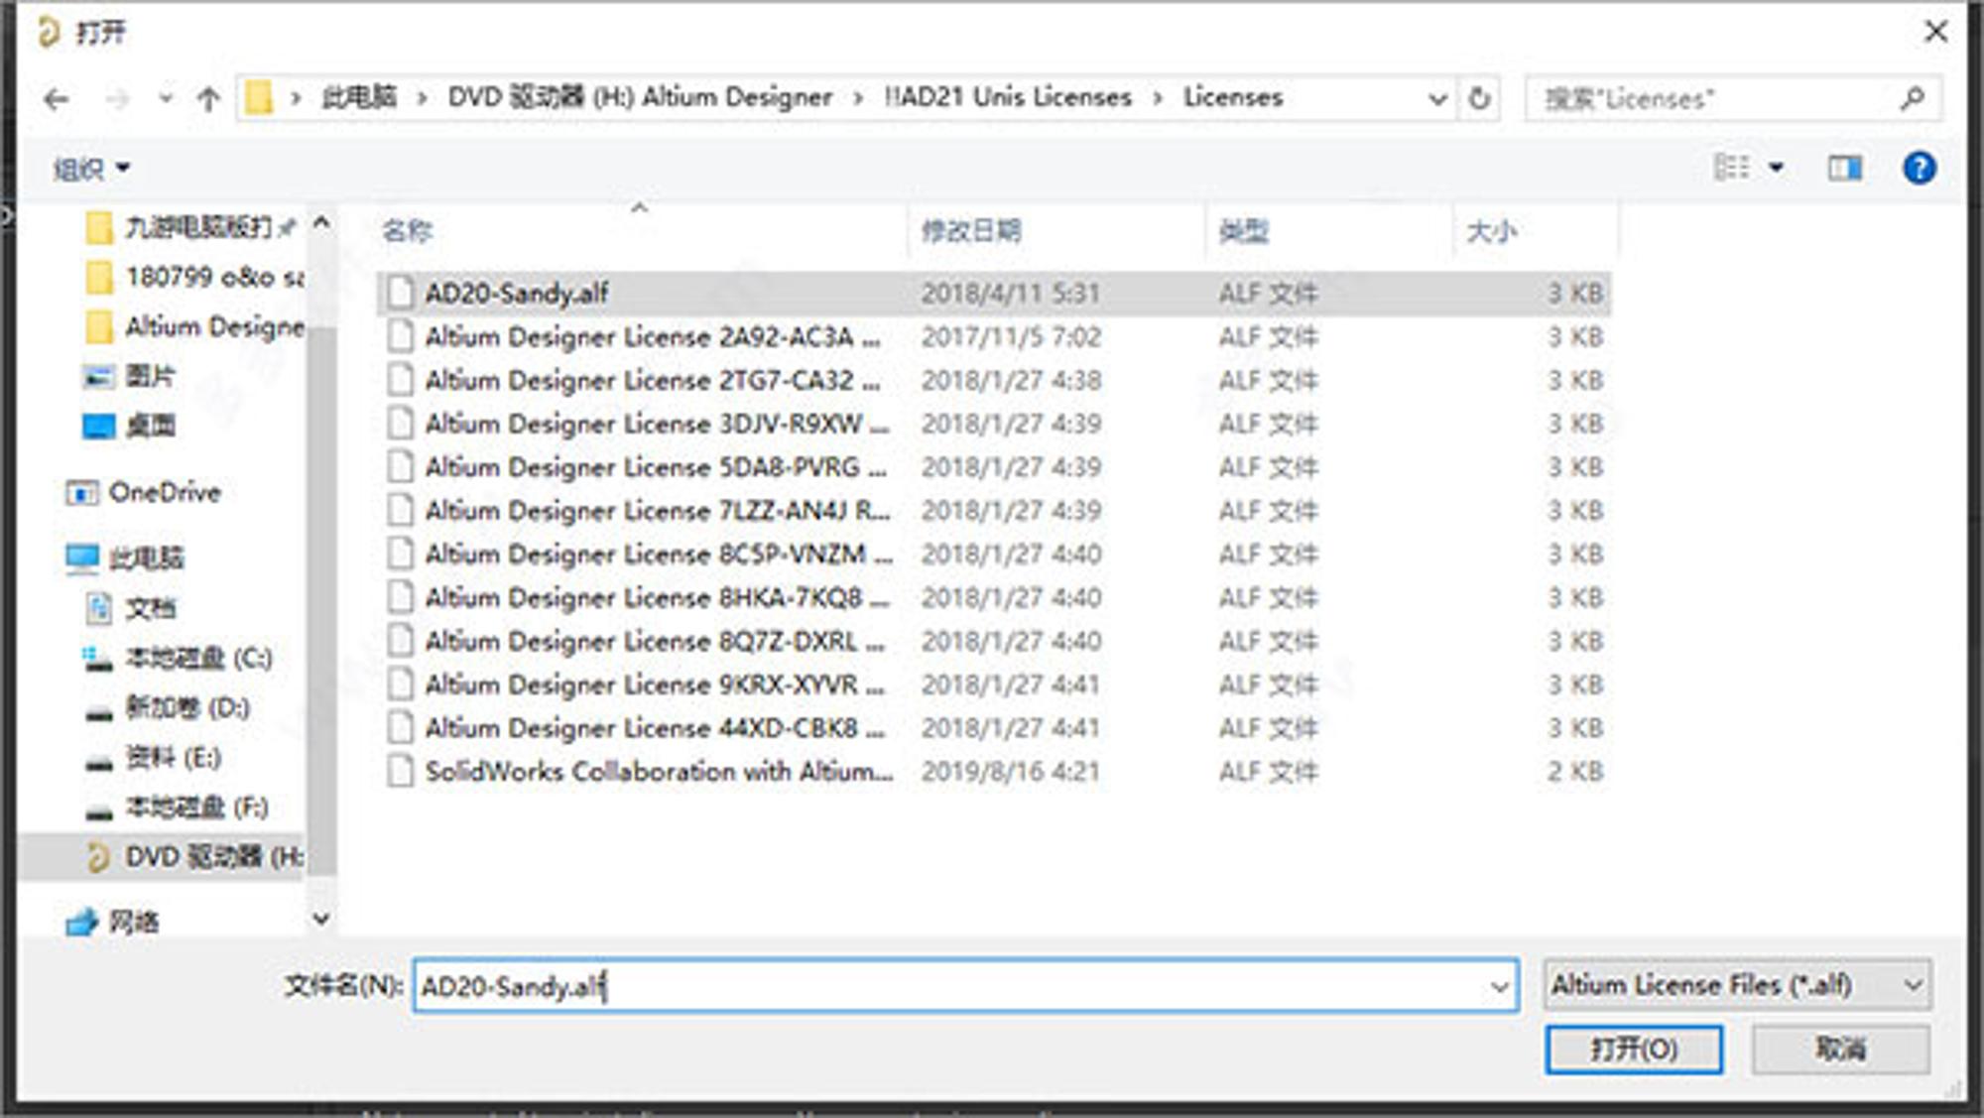Open 本地磁盘 (C:) drive
Screen dimensions: 1984x1118
tap(178, 658)
